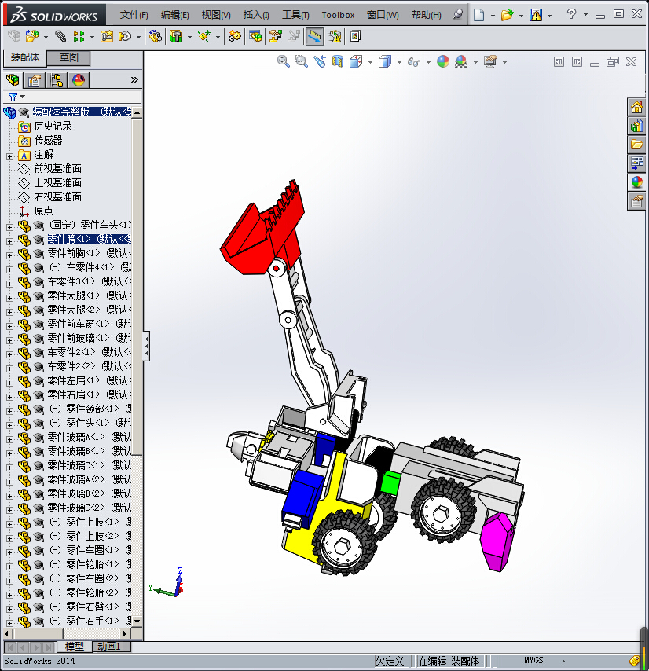Toggle the right panel expand button in viewport
Image resolution: width=649 pixels, height=671 pixels.
(x=577, y=62)
